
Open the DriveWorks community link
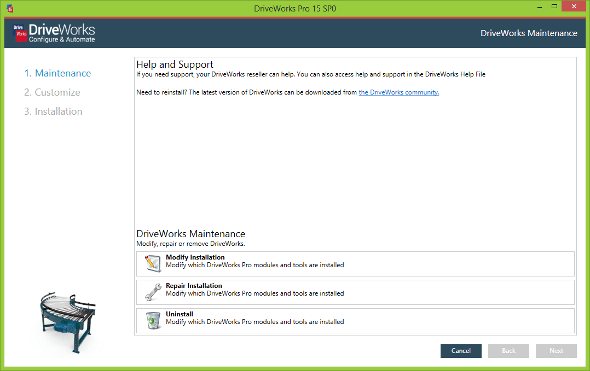(x=399, y=92)
